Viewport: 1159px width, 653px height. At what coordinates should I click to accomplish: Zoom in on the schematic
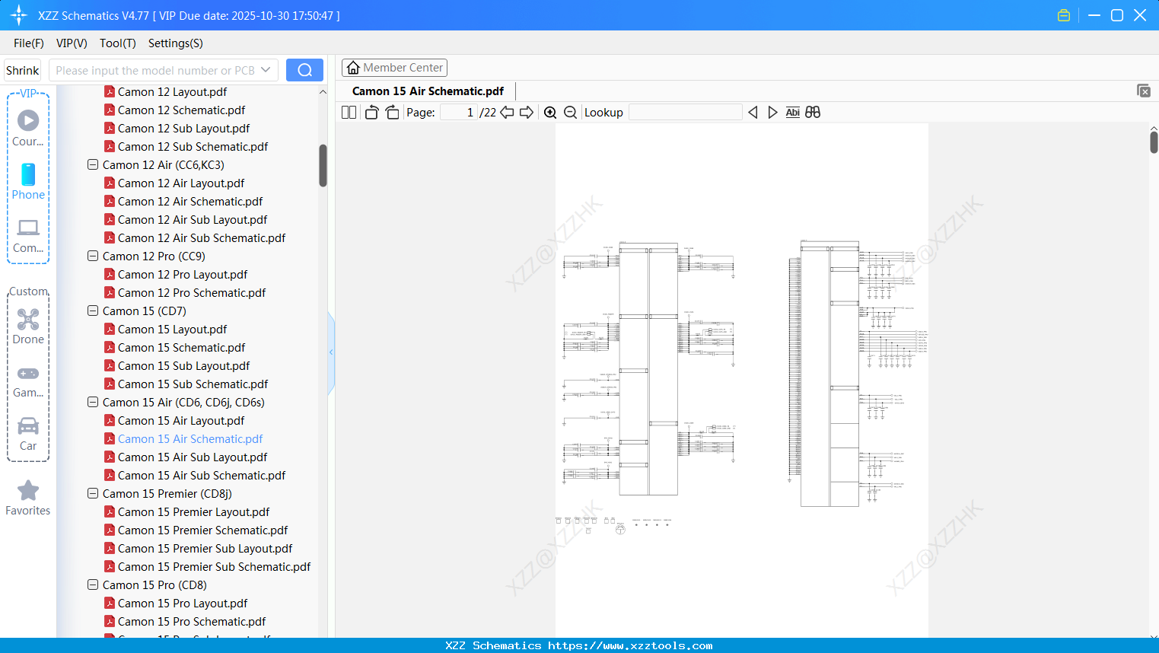tap(549, 112)
